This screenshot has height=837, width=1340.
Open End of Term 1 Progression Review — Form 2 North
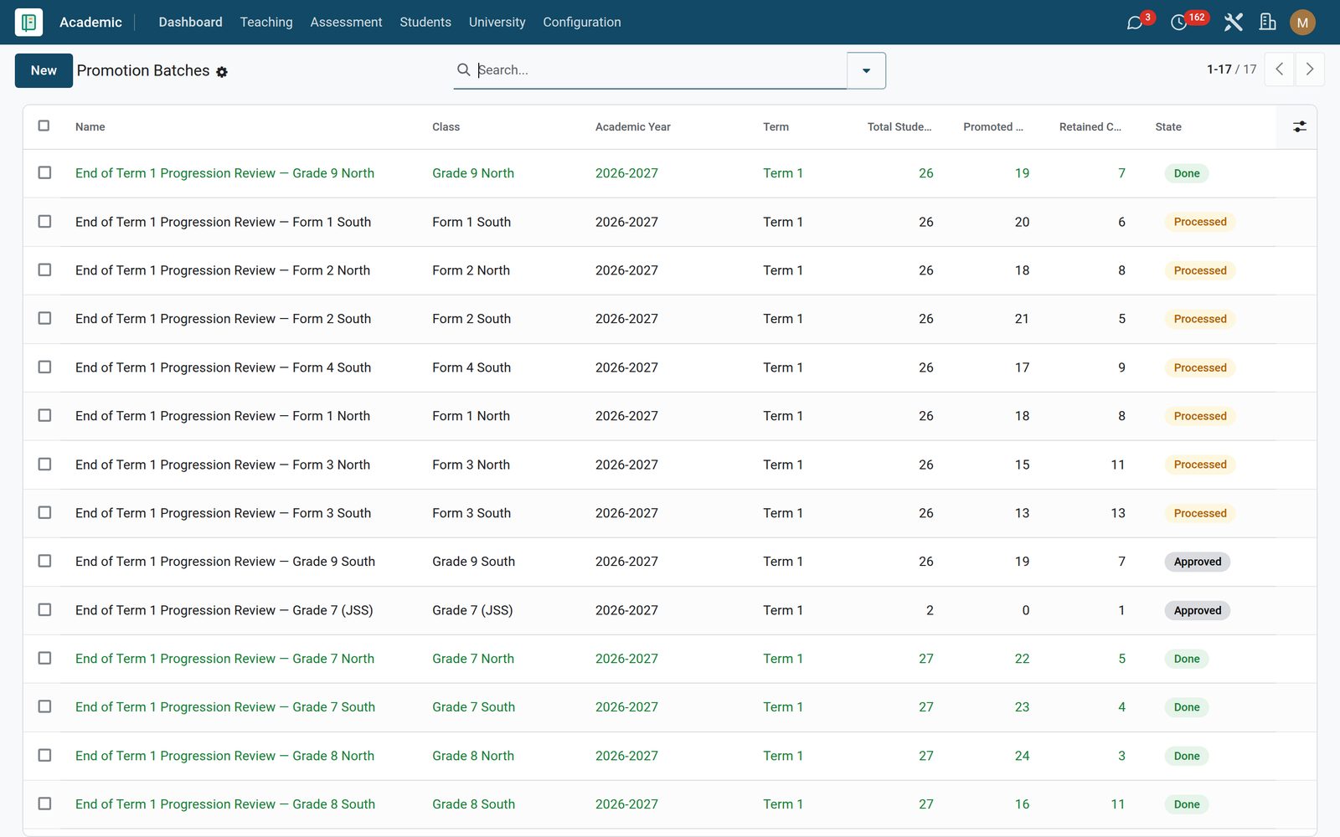click(x=223, y=270)
